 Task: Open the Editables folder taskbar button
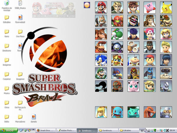pyautogui.click(x=129, y=131)
